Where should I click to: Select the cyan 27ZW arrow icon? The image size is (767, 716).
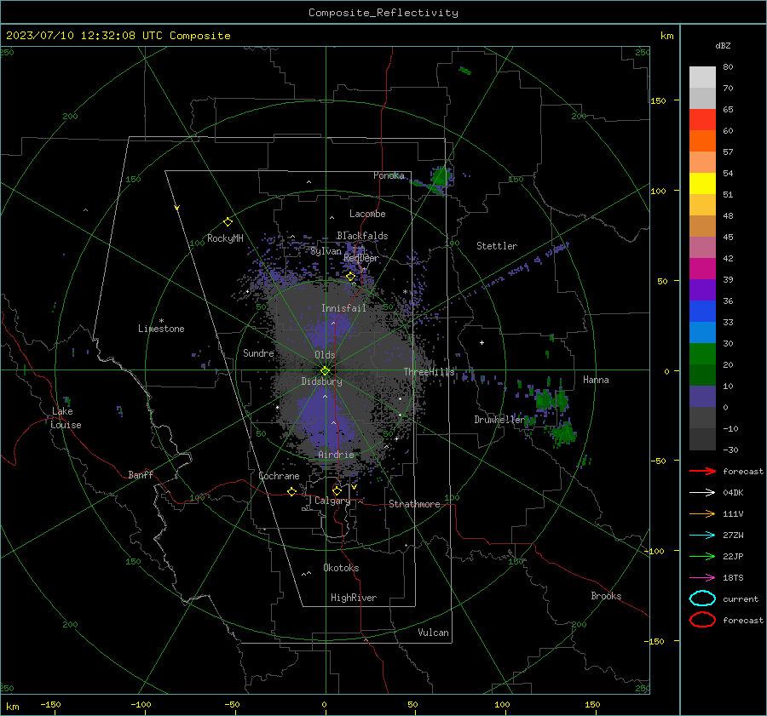click(702, 536)
